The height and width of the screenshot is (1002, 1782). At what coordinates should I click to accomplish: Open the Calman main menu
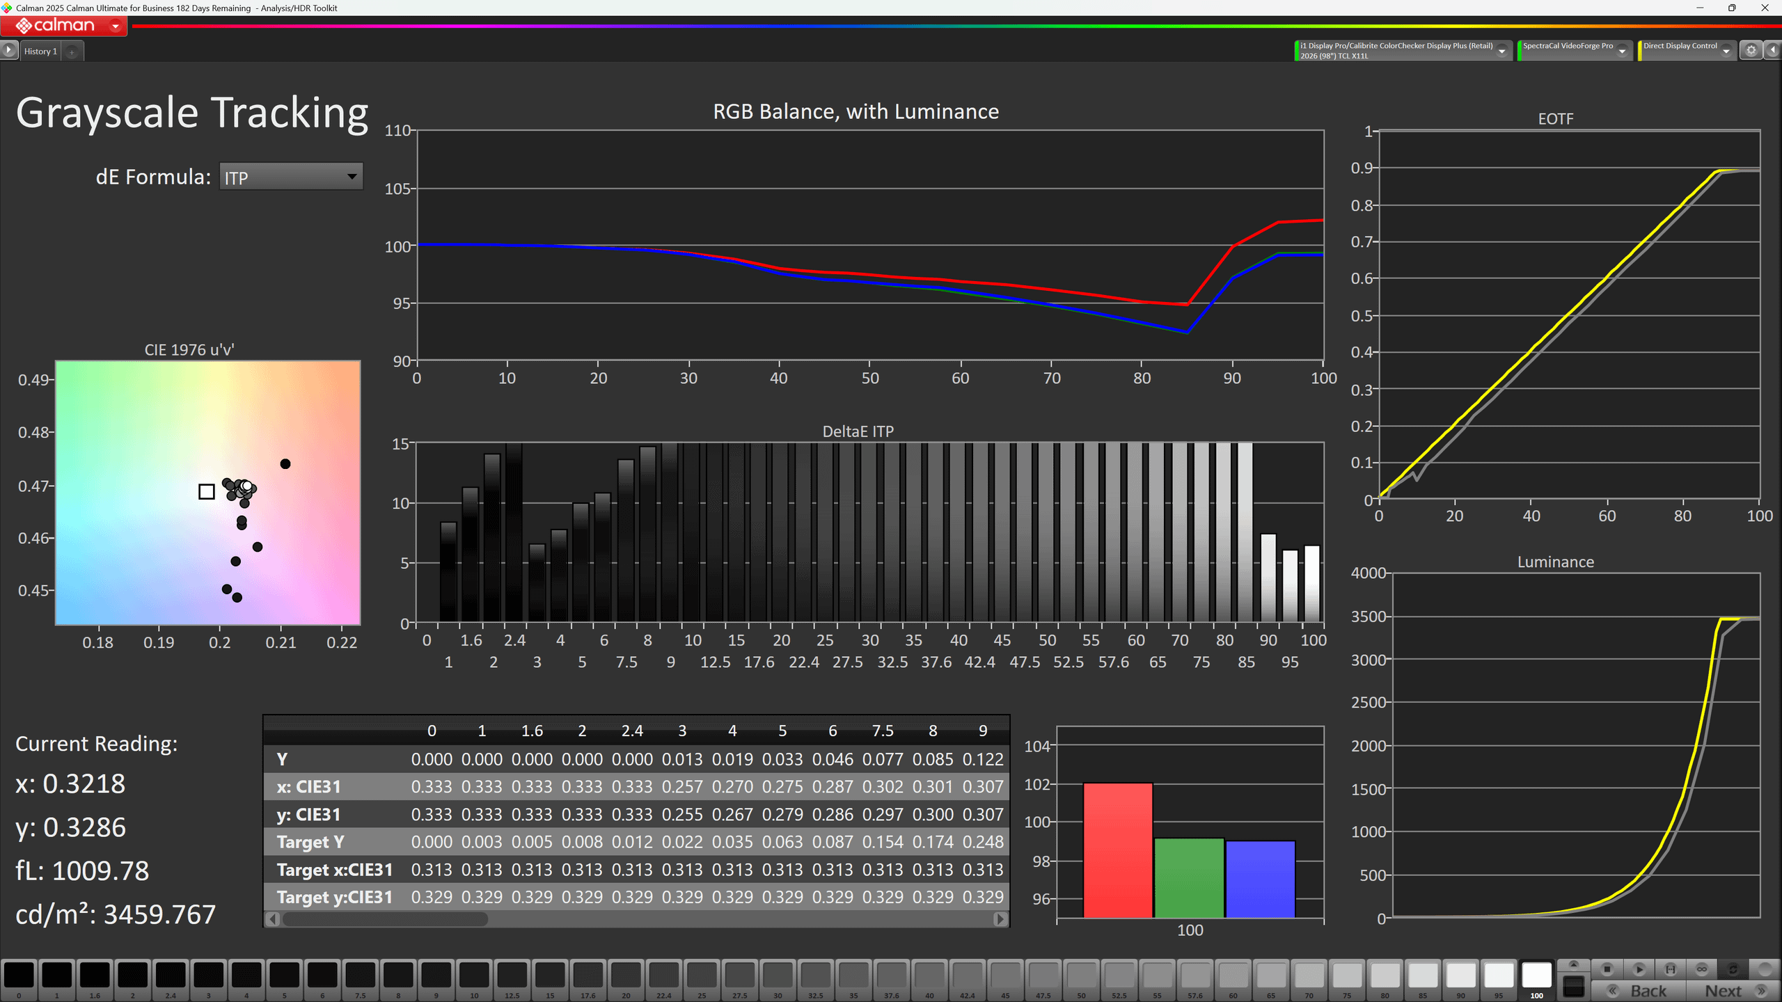64,26
